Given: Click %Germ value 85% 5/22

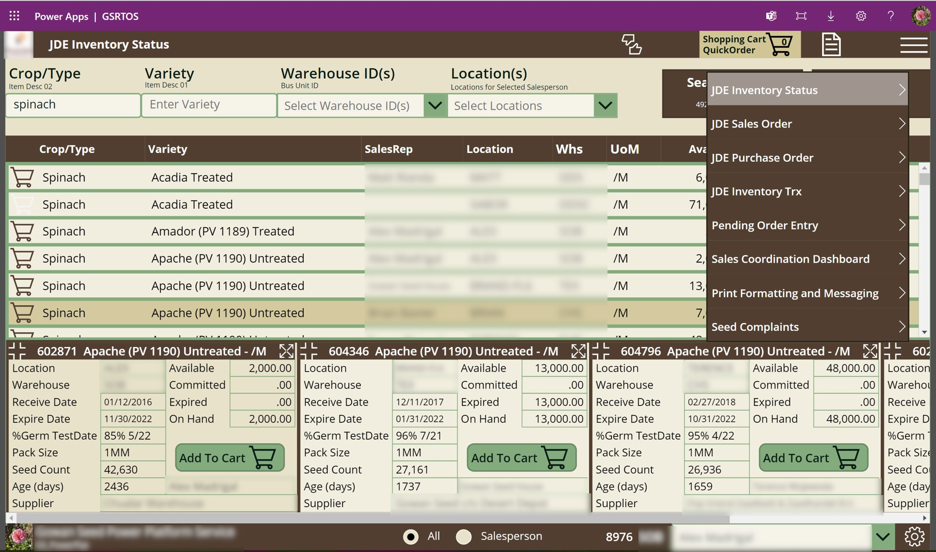Looking at the screenshot, I should 132,436.
